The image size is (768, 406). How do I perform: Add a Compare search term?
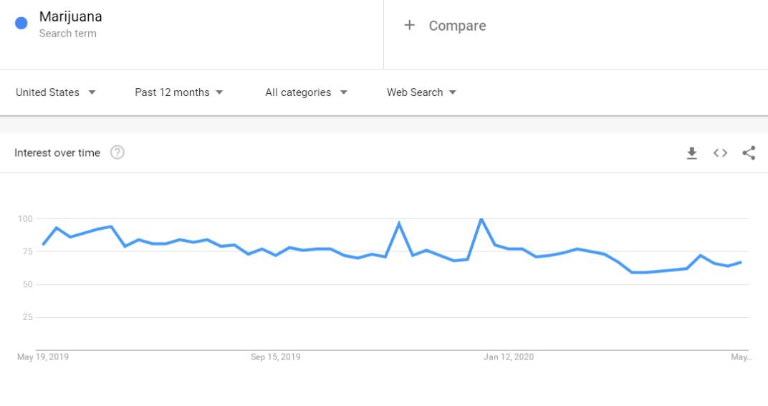pos(458,26)
